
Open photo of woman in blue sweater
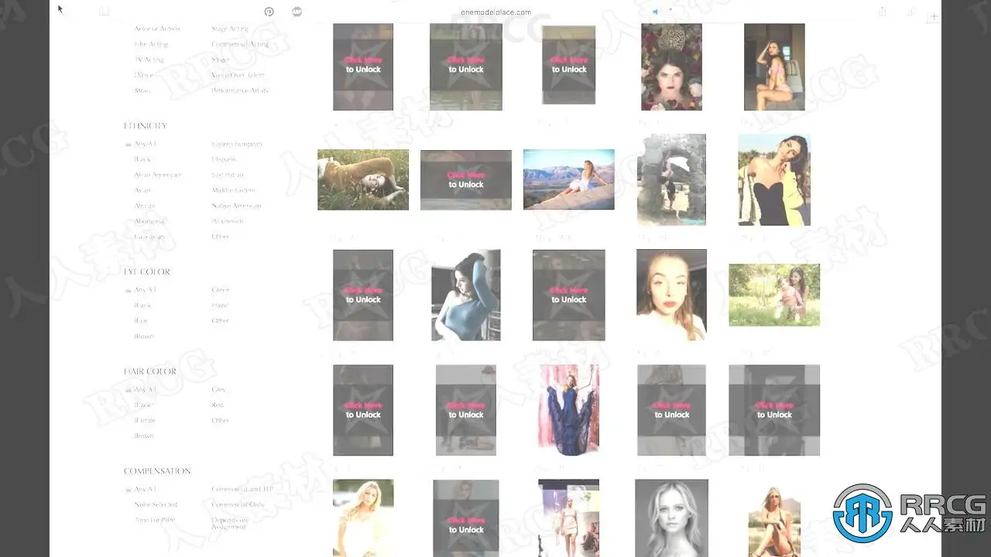[466, 295]
